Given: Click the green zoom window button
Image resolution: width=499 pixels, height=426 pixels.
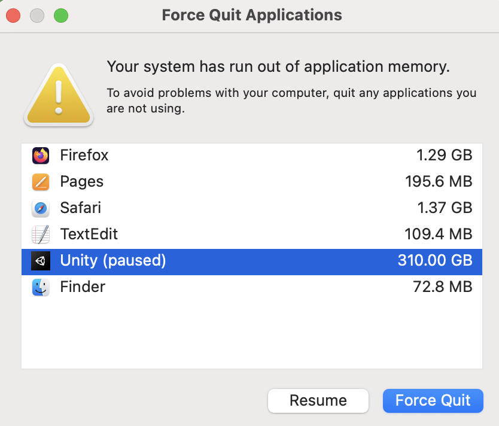Looking at the screenshot, I should 61,16.
